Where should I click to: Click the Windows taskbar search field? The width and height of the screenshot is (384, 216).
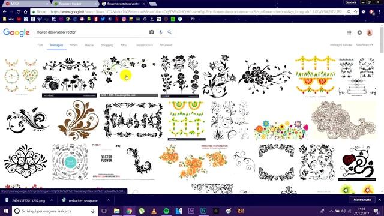(x=55, y=211)
